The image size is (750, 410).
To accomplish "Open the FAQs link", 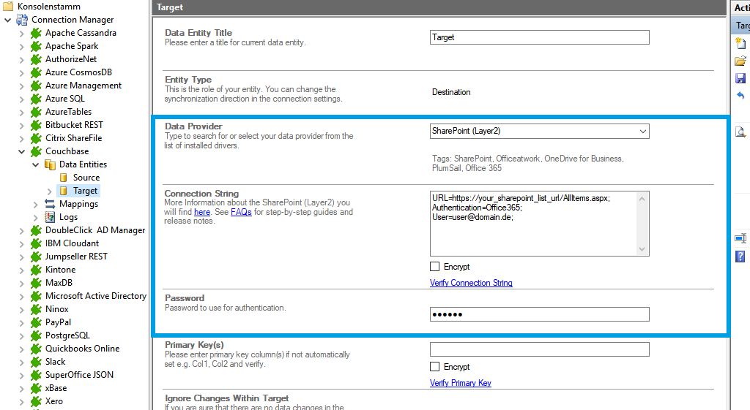I will (241, 212).
